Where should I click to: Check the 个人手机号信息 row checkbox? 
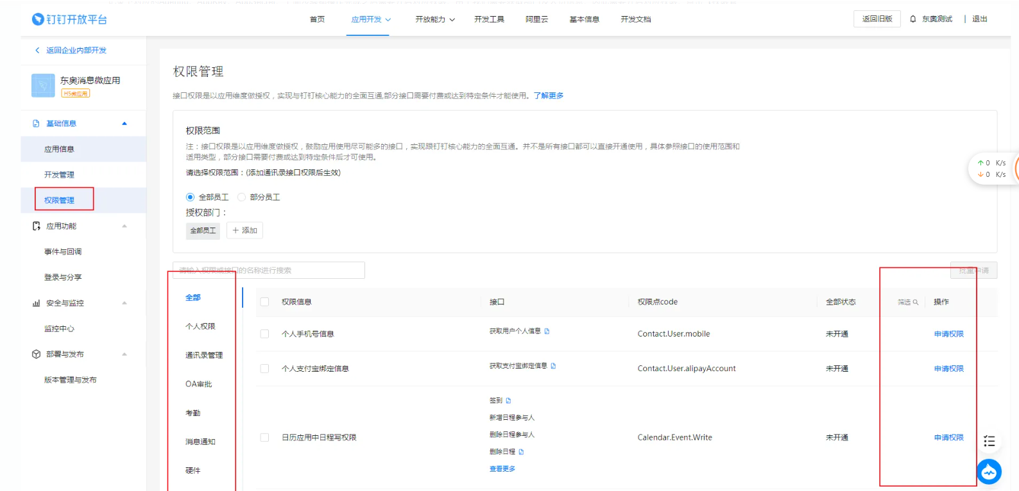(x=264, y=334)
